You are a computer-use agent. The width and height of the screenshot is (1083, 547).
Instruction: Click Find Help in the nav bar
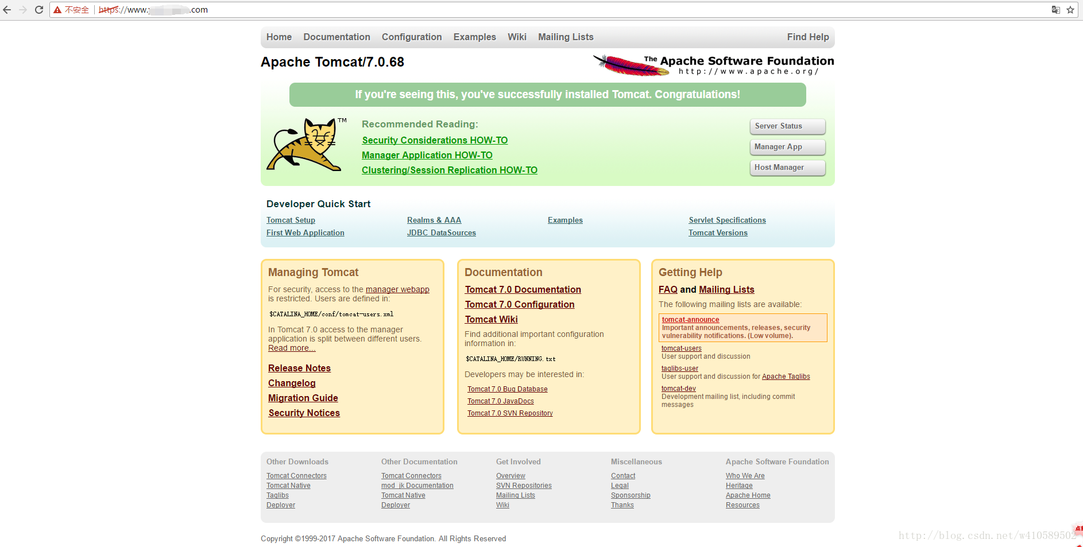pyautogui.click(x=808, y=37)
